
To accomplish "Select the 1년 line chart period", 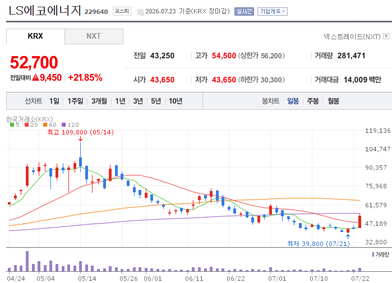I will (120, 101).
